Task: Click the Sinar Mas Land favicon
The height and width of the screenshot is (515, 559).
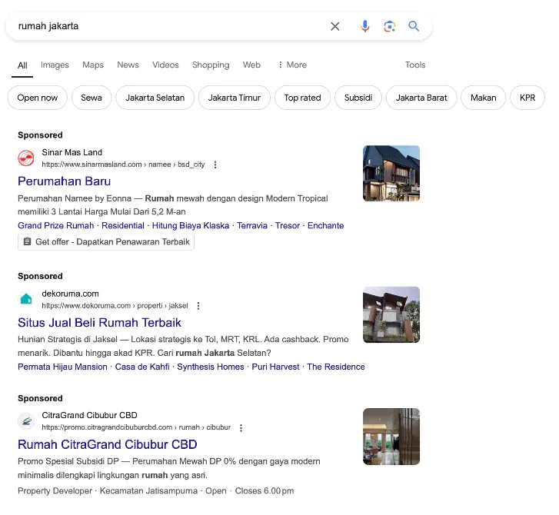Action: pos(26,158)
